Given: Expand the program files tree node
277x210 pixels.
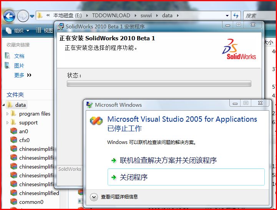Looking at the screenshot, I should pos(7,114).
